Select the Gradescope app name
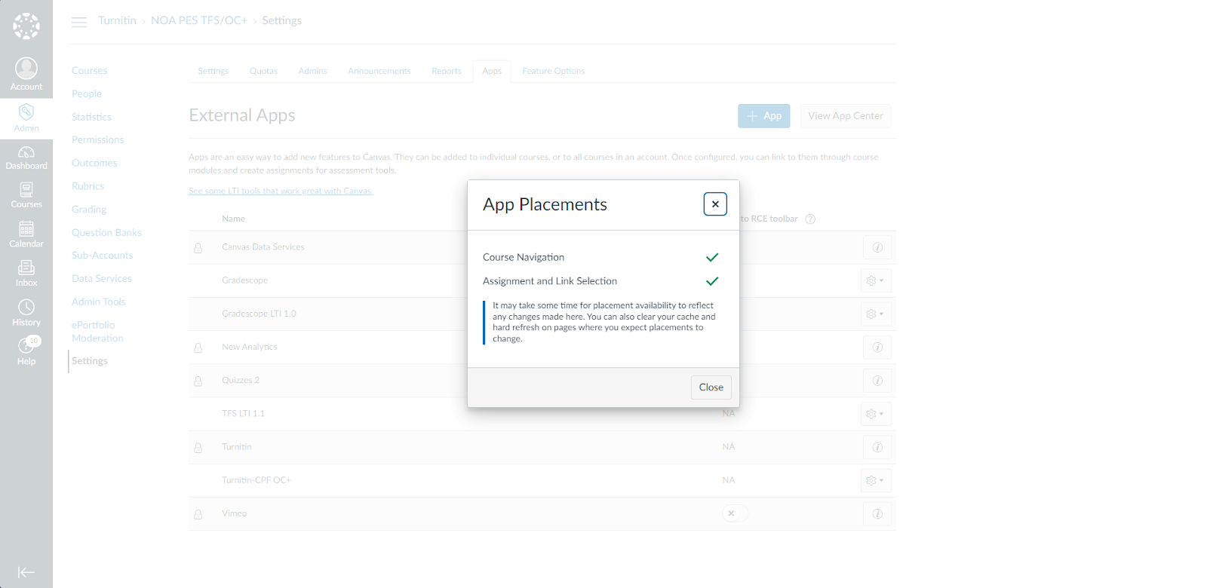This screenshot has width=1207, height=588. point(244,280)
